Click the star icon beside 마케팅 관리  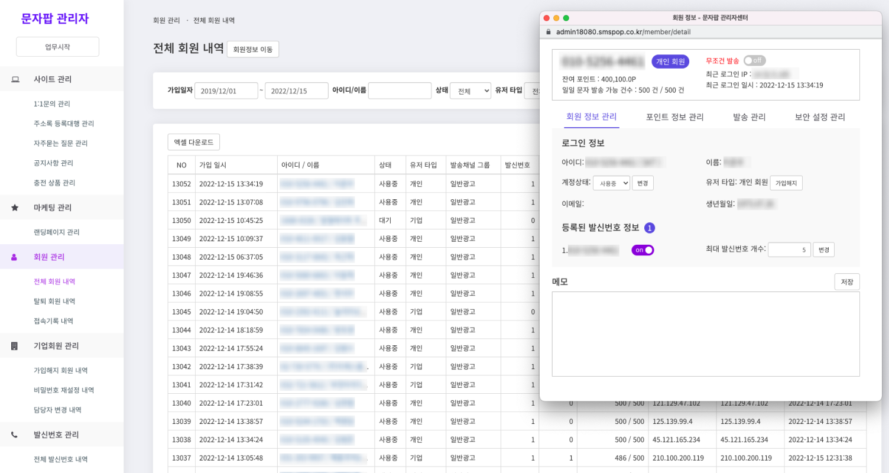click(x=15, y=208)
